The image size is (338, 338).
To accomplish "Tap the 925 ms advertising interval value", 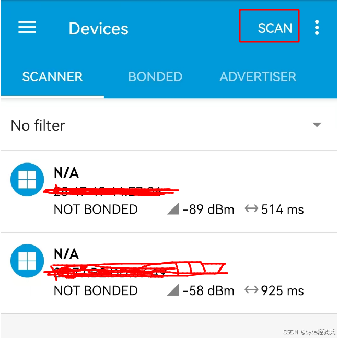I will 283,290.
